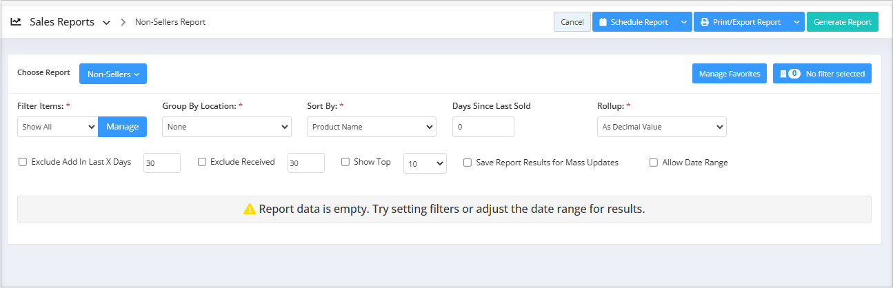Viewport: 893px width, 288px height.
Task: Enable the Allow Date Range checkbox
Action: (x=654, y=163)
